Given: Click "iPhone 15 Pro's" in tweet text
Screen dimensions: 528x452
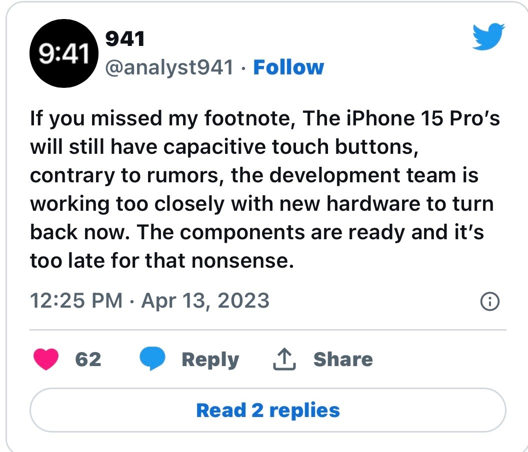Looking at the screenshot, I should tap(422, 118).
